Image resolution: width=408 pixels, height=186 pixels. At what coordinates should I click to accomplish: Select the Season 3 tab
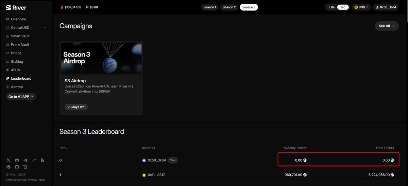coord(249,7)
